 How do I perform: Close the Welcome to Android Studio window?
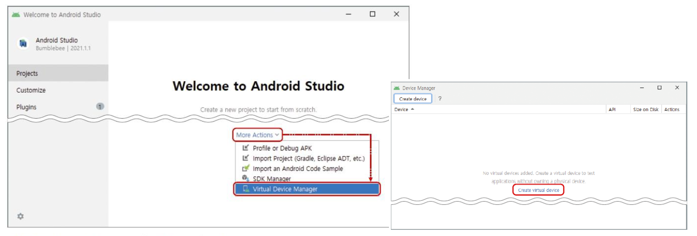(x=397, y=14)
